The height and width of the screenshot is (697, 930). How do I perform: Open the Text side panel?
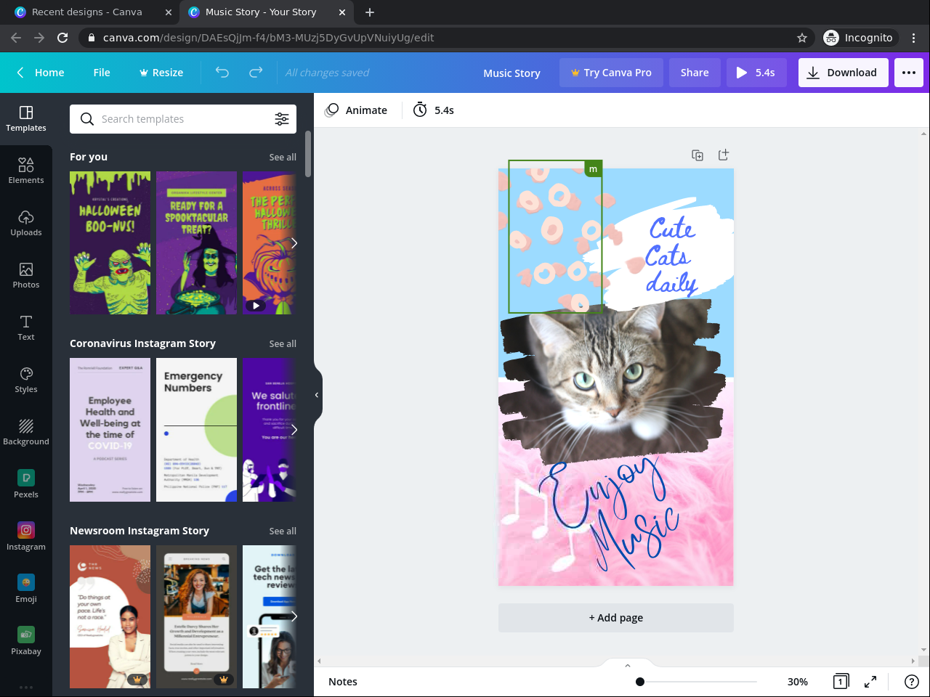point(26,327)
